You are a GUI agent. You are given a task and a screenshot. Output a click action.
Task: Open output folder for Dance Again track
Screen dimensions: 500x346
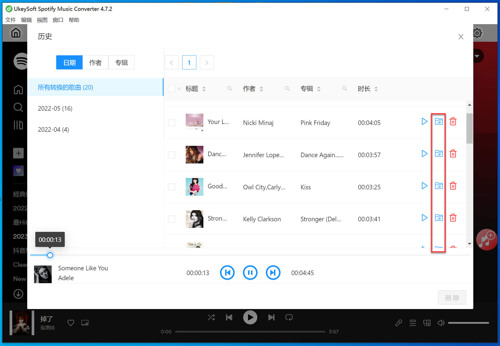pos(439,154)
